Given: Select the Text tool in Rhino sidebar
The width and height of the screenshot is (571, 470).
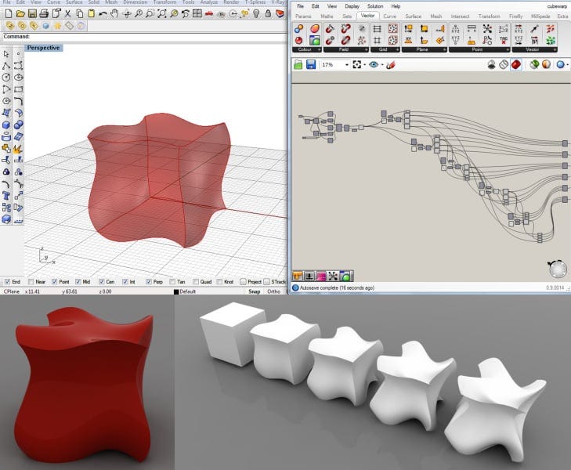Looking at the screenshot, I should (x=6, y=196).
